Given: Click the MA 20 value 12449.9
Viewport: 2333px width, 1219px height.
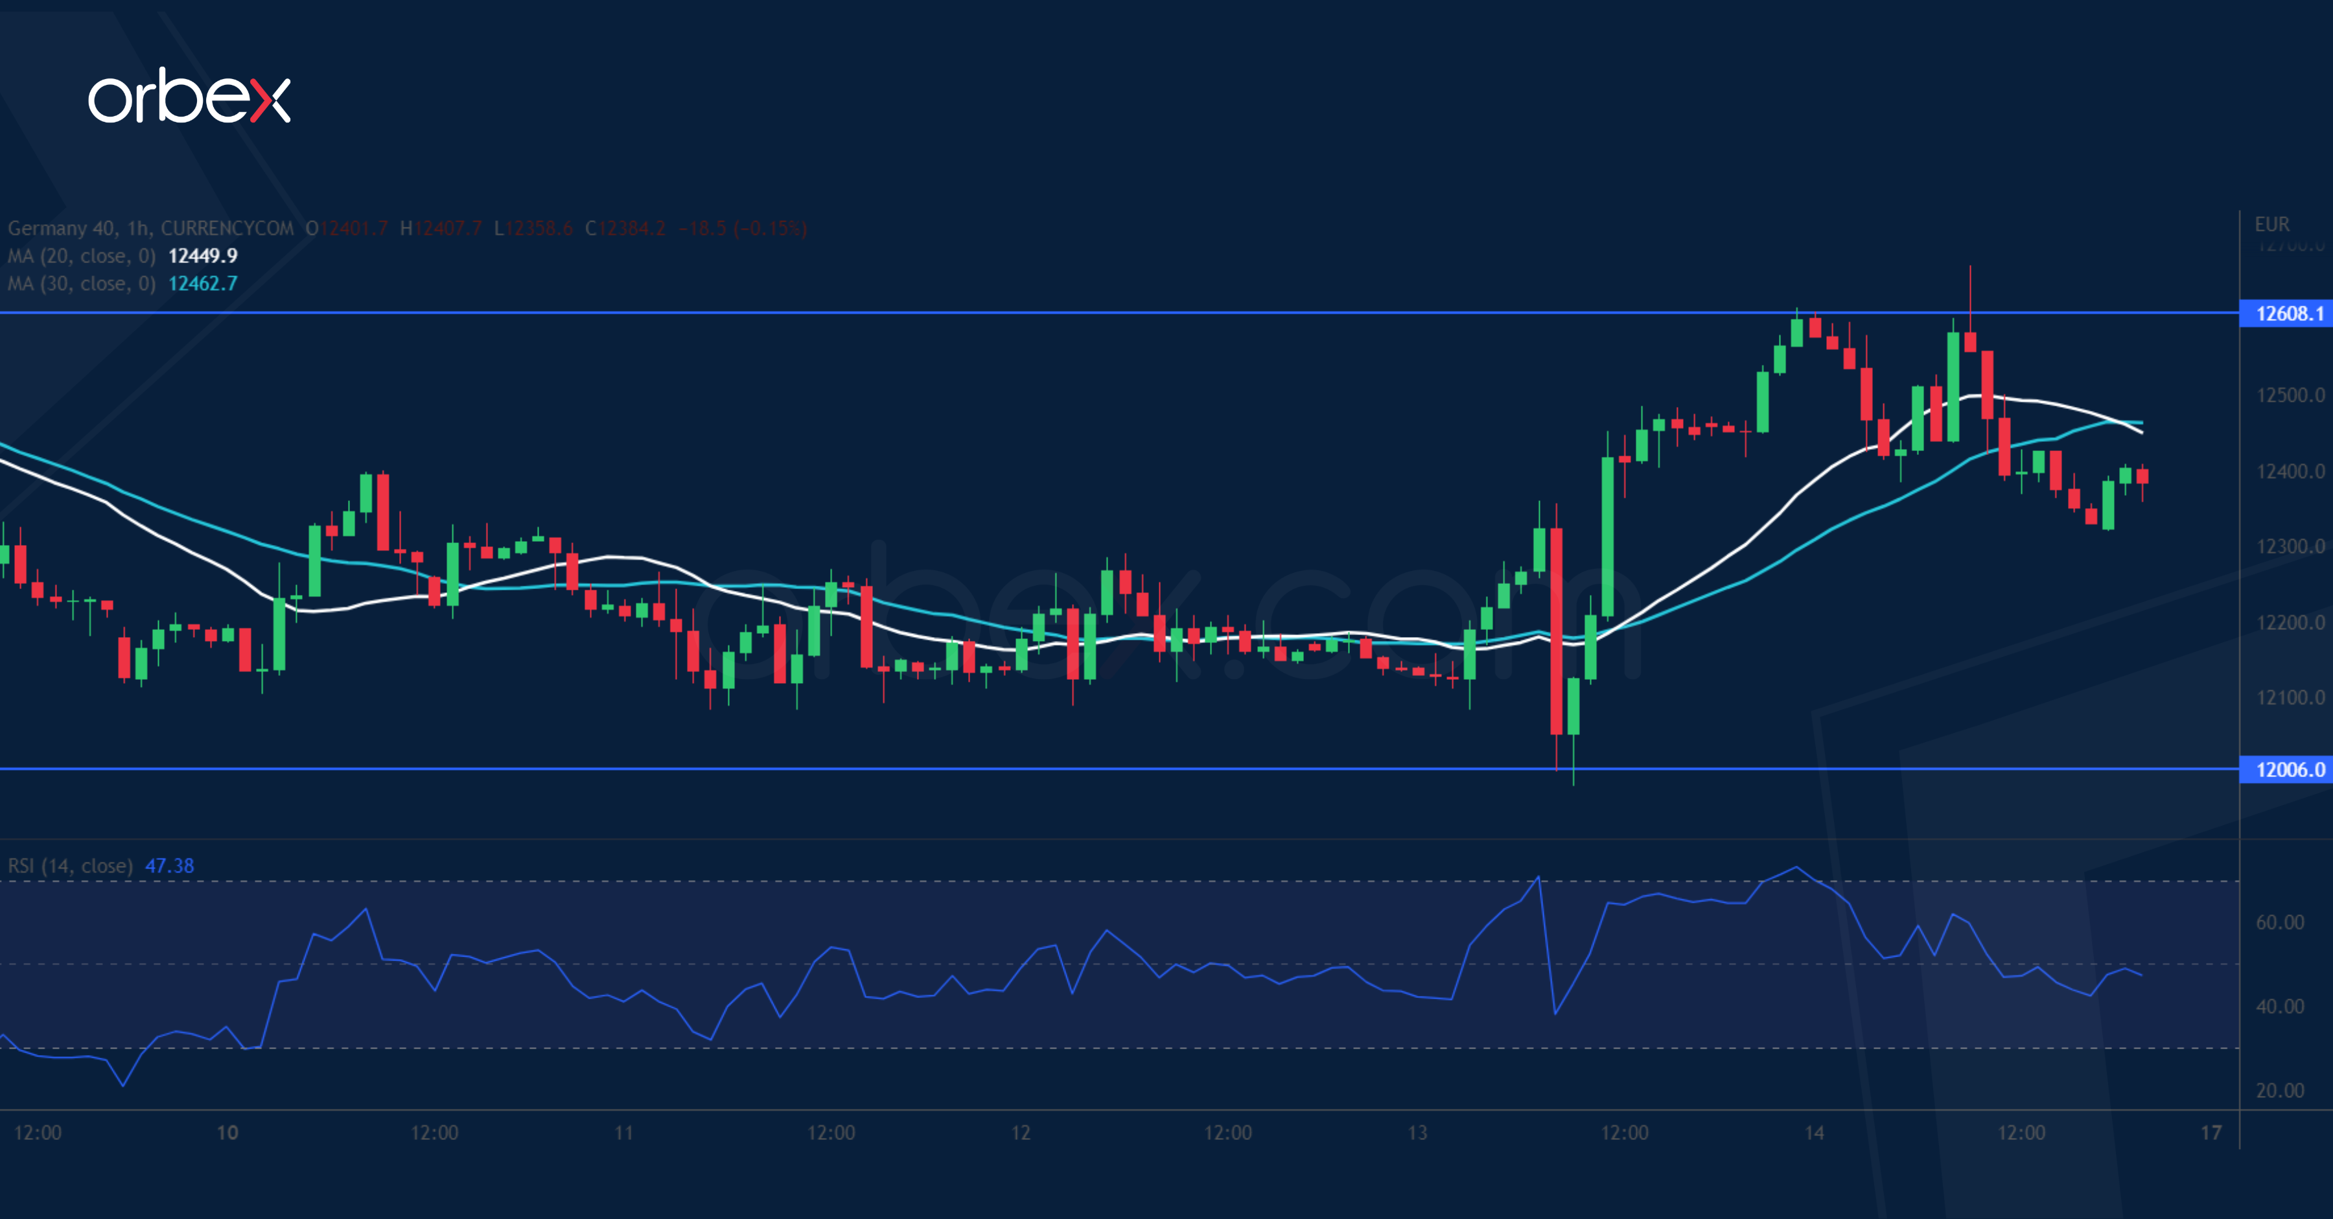Looking at the screenshot, I should [x=203, y=256].
